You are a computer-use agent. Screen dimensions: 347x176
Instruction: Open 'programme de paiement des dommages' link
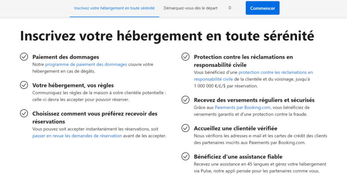pos(86,64)
